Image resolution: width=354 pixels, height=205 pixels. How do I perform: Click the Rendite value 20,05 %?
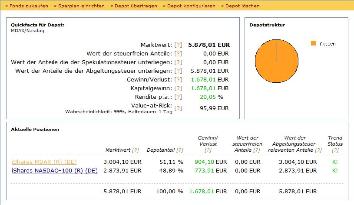tap(212, 97)
